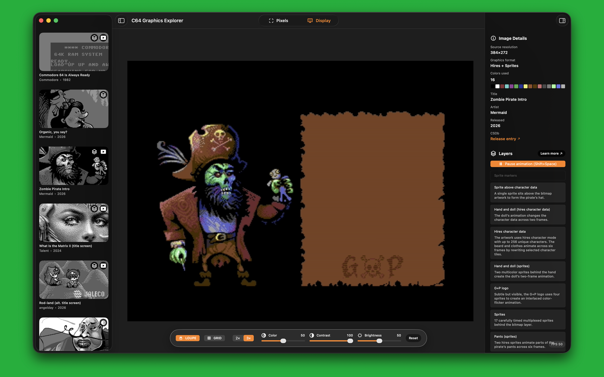
Task: Switch to the Pixels view tab
Action: click(x=278, y=21)
